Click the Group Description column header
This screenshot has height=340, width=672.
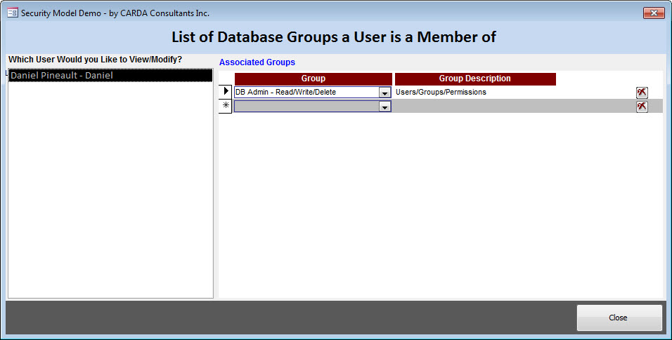pyautogui.click(x=475, y=79)
